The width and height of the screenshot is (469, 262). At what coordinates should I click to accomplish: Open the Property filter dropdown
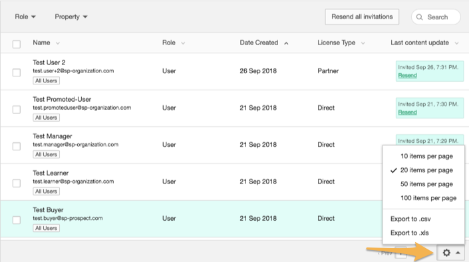[71, 17]
